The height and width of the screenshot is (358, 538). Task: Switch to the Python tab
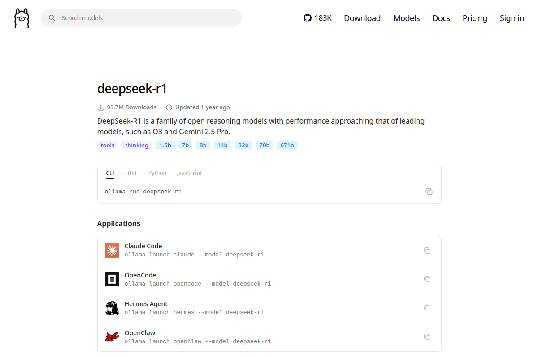point(157,173)
